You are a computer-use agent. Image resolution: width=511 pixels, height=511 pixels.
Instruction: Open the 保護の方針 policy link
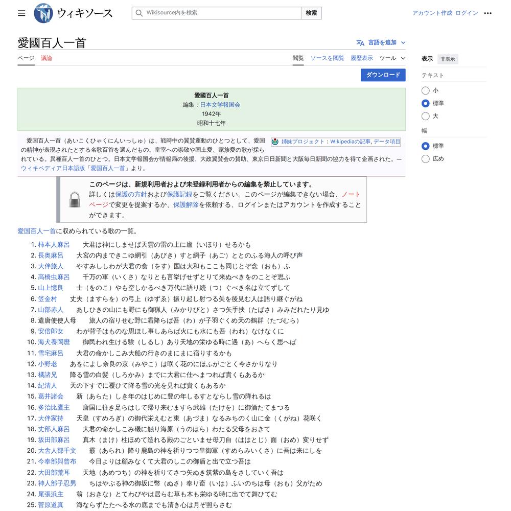(x=131, y=195)
